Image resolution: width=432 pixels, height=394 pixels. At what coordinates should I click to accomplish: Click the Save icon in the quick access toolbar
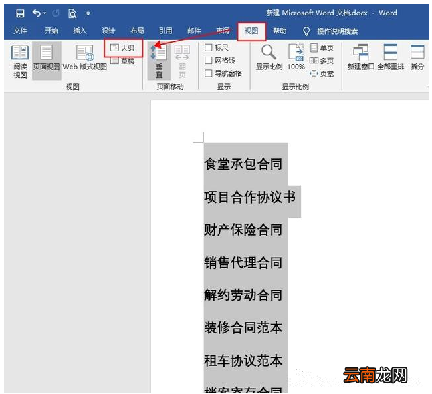pyautogui.click(x=20, y=13)
